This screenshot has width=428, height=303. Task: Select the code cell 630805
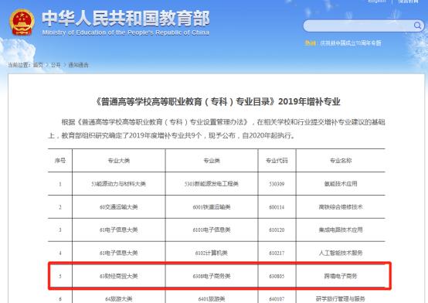(x=277, y=277)
